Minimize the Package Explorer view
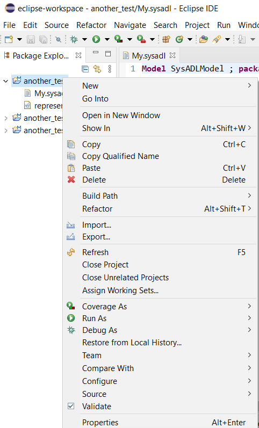This screenshot has width=259, height=428. point(96,53)
